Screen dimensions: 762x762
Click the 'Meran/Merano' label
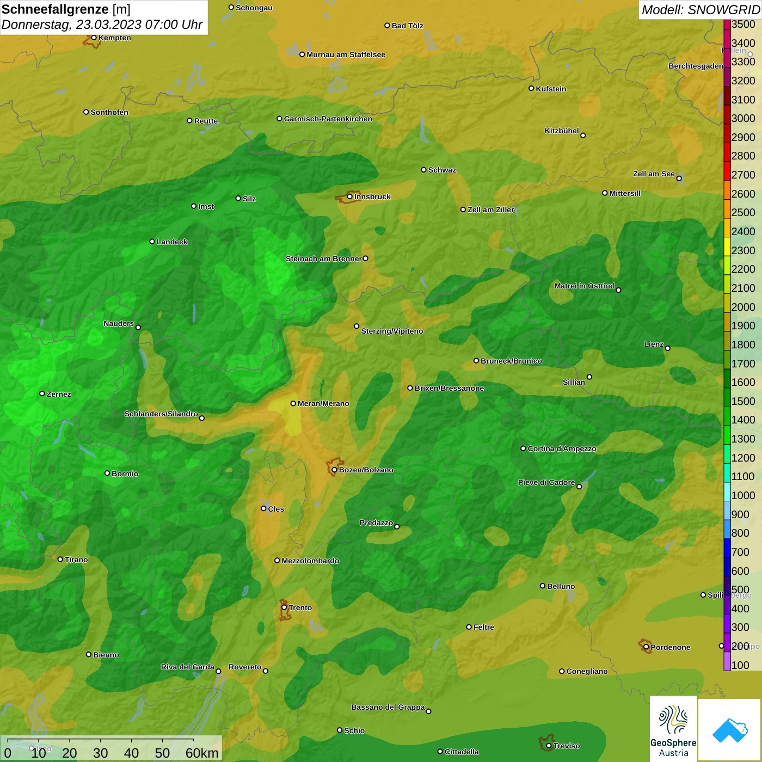[x=323, y=403]
